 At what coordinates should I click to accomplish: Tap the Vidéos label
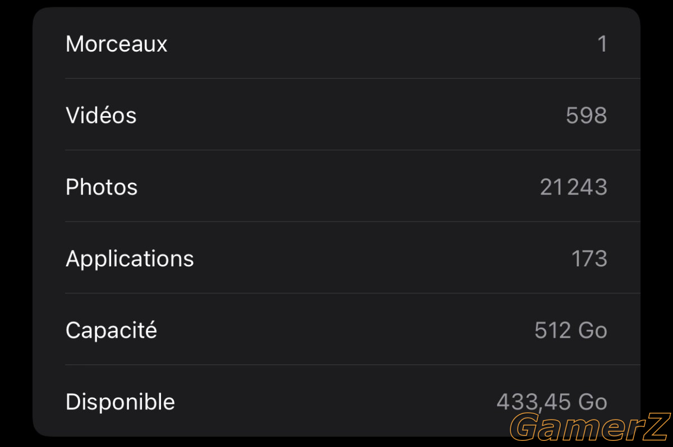pyautogui.click(x=101, y=115)
